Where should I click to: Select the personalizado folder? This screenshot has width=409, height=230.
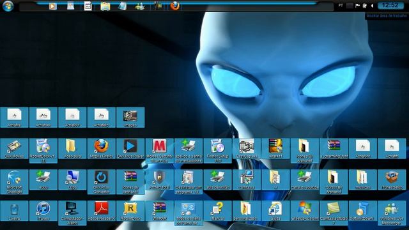pyautogui.click(x=247, y=211)
